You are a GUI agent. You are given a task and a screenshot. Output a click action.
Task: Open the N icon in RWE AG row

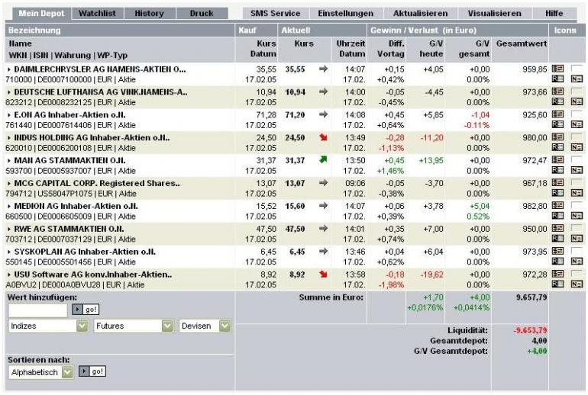click(577, 239)
